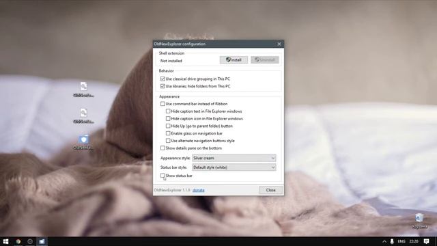The height and width of the screenshot is (246, 437).
Task: Select the OldNewExplorer shield desktop icon
Action: click(83, 142)
